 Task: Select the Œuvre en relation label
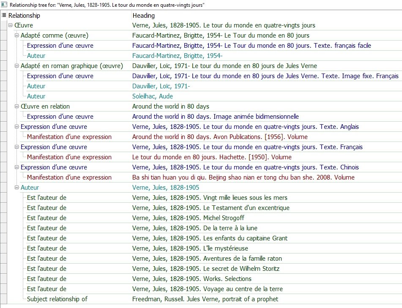click(45, 106)
